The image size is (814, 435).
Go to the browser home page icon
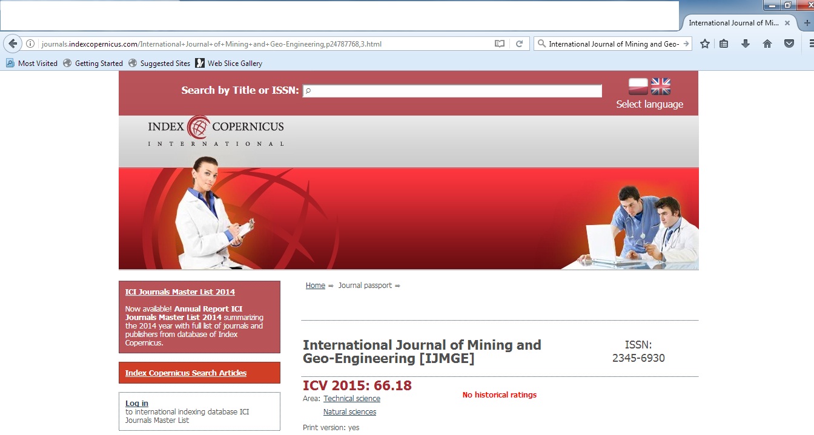pos(767,44)
